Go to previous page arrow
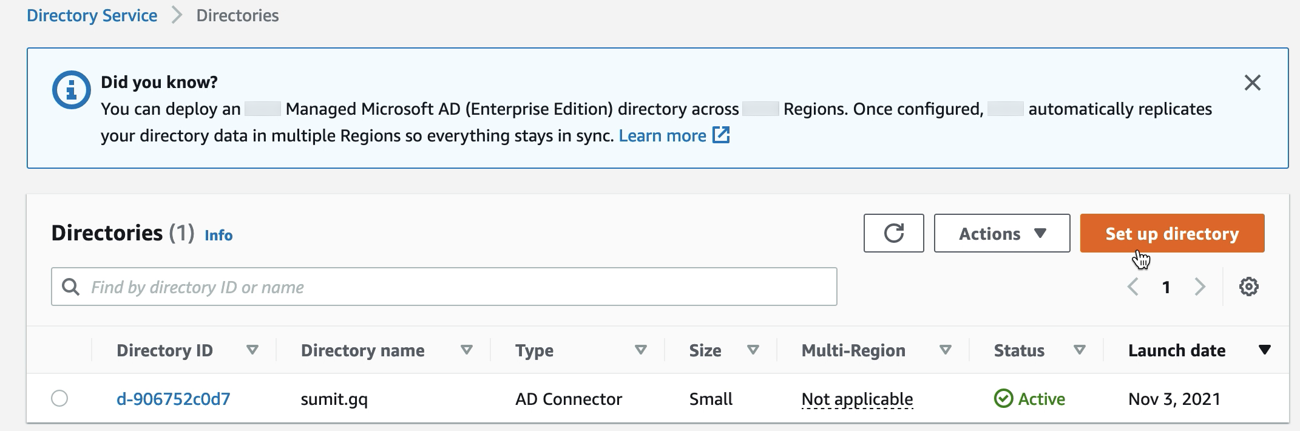This screenshot has width=1300, height=431. coord(1132,287)
